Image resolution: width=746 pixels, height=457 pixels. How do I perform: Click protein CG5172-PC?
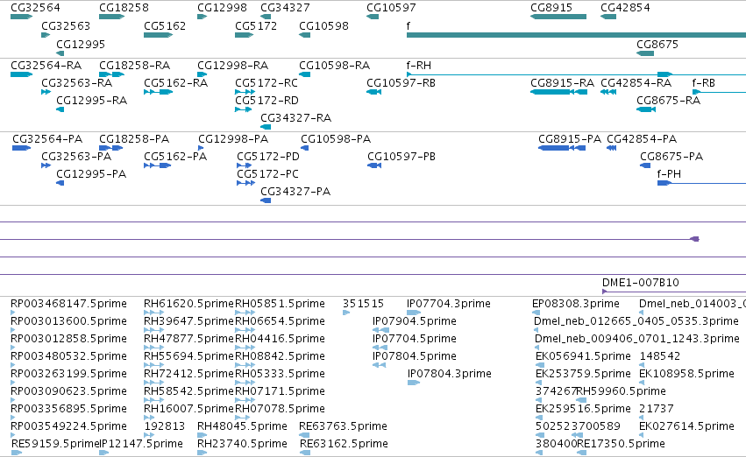coord(268,174)
